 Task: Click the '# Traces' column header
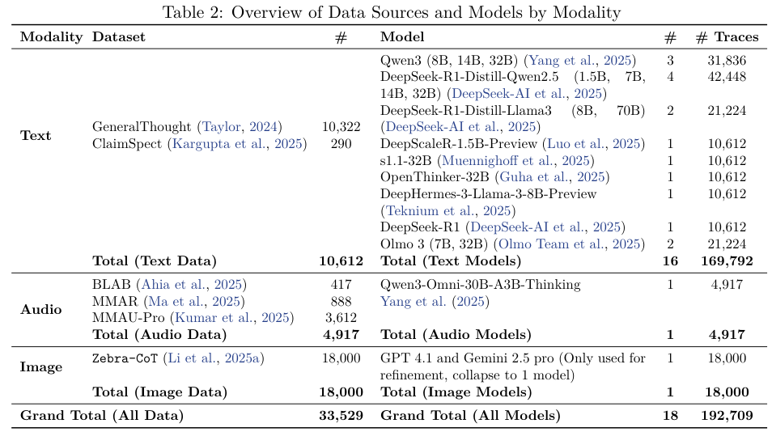(727, 37)
